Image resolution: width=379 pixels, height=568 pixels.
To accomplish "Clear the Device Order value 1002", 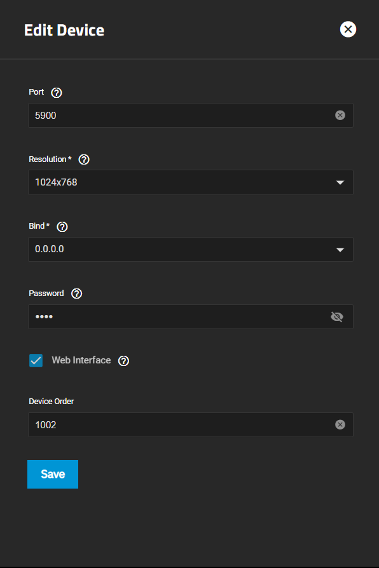I will pos(340,424).
